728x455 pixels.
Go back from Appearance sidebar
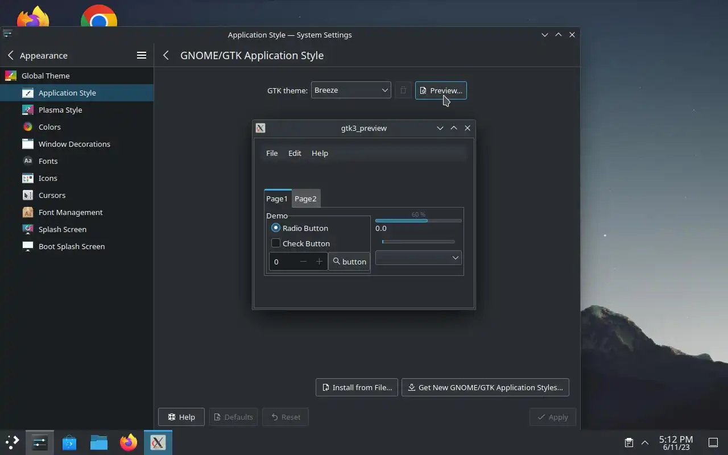point(10,55)
